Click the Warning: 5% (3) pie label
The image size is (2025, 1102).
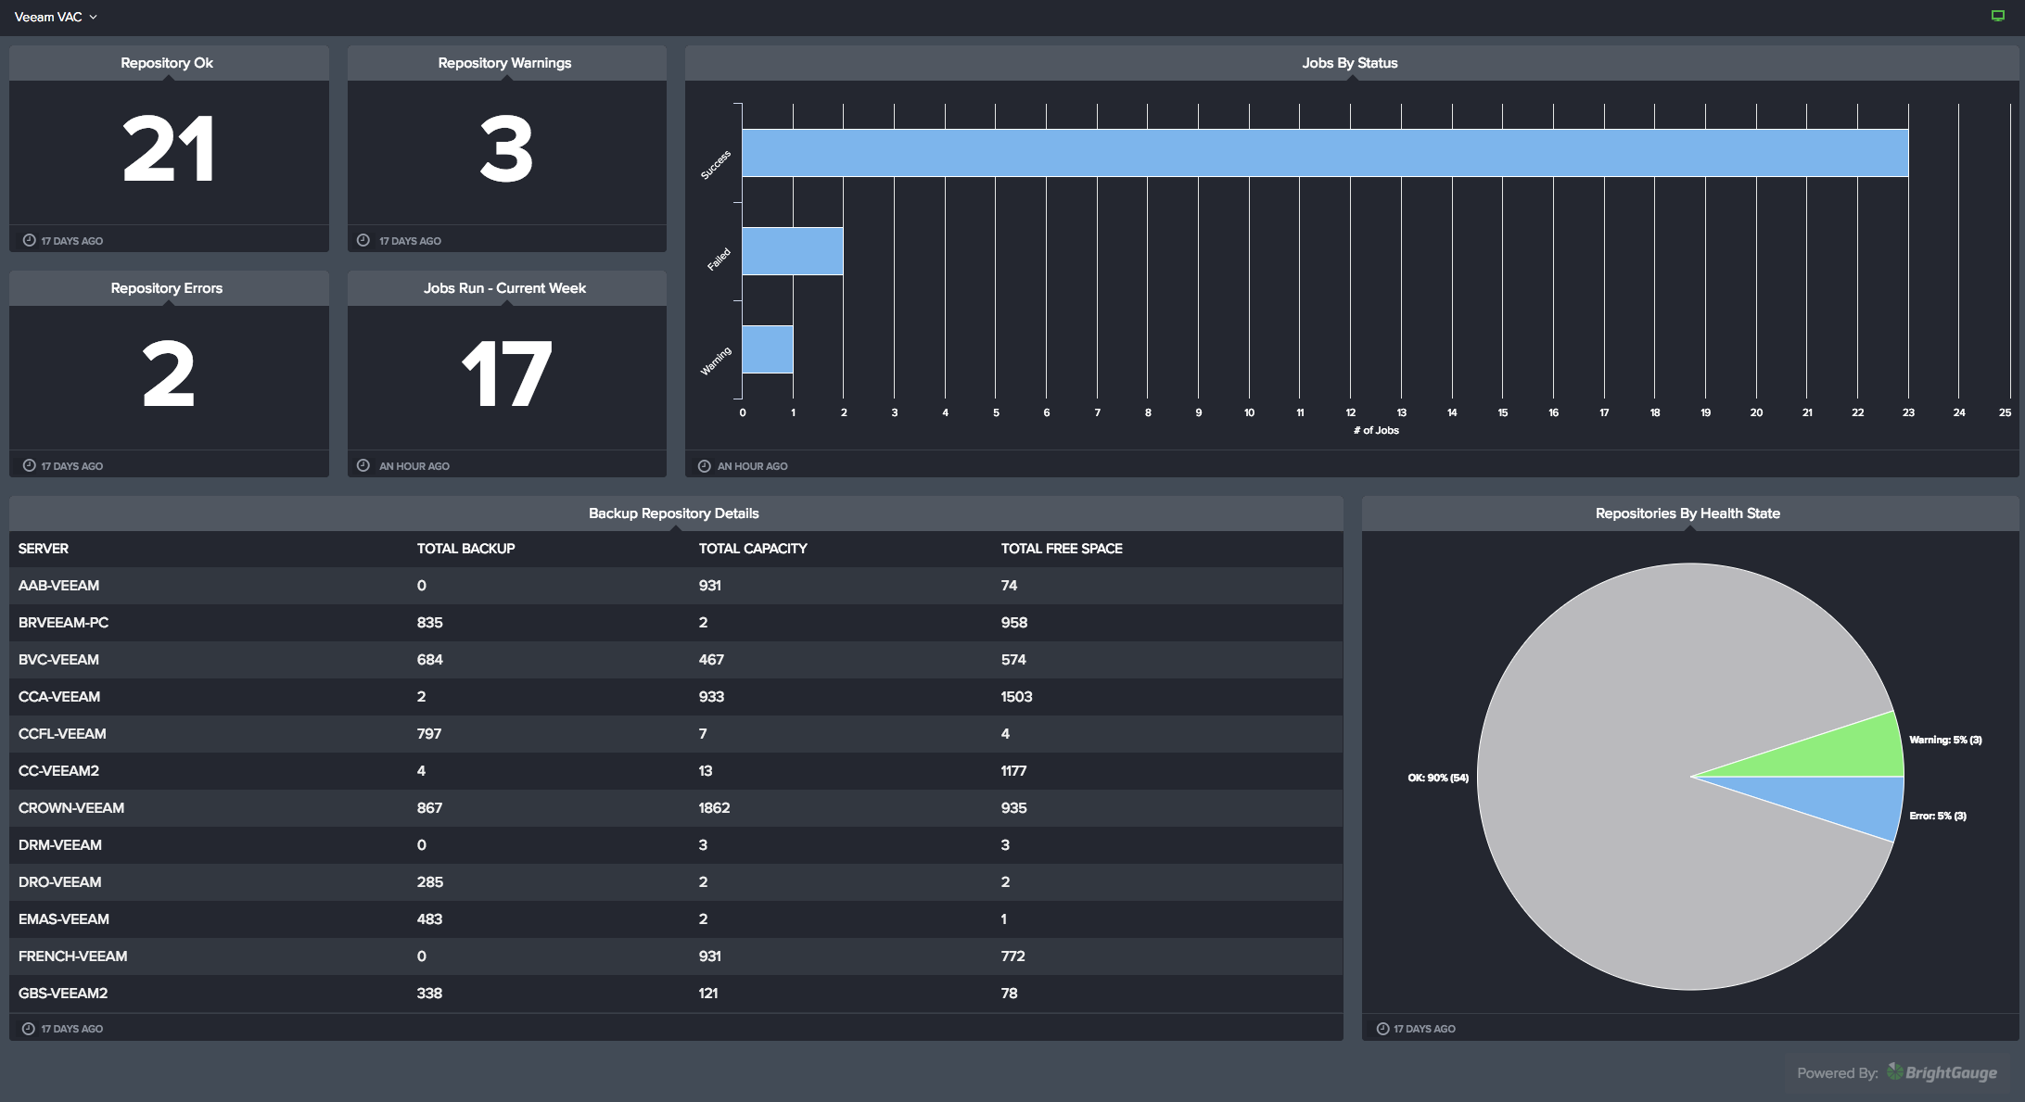click(x=1945, y=740)
